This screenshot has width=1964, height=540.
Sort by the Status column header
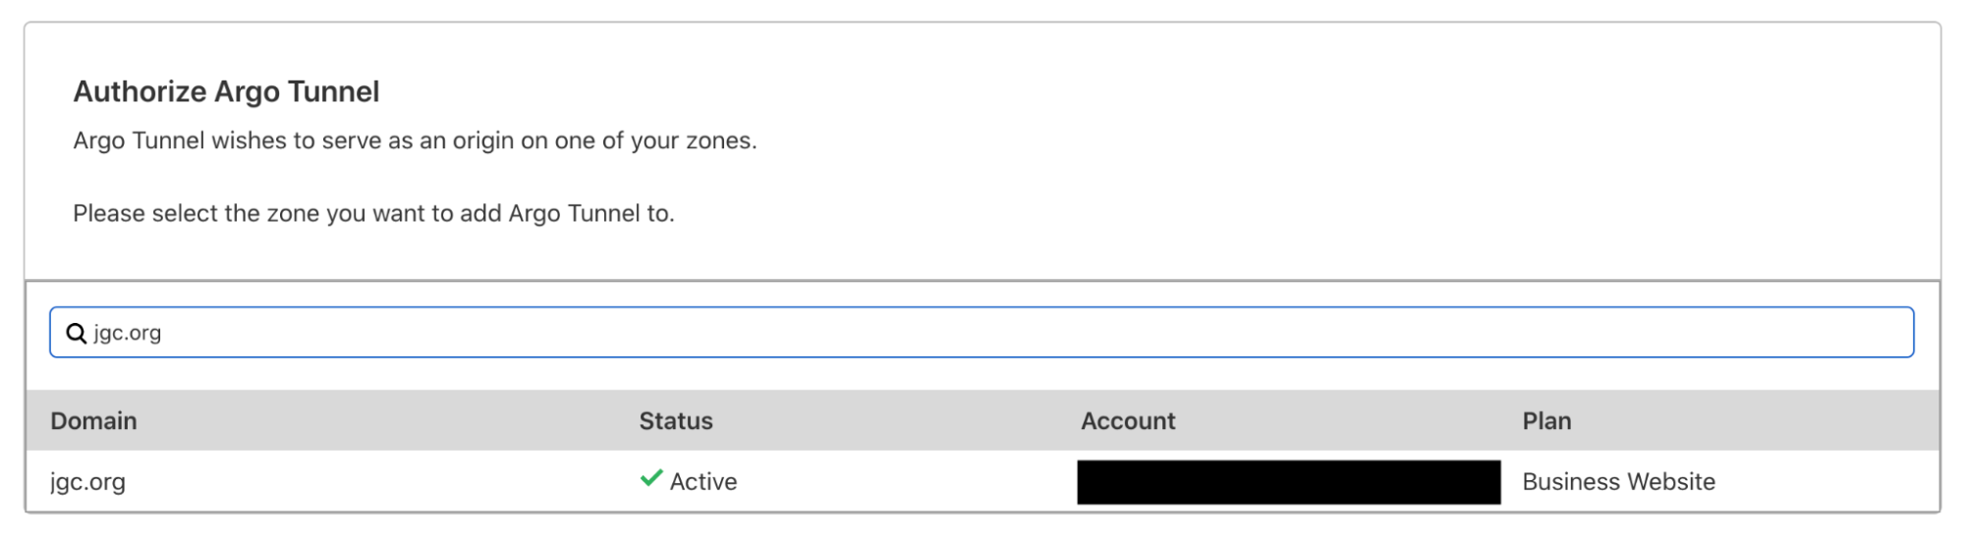676,421
